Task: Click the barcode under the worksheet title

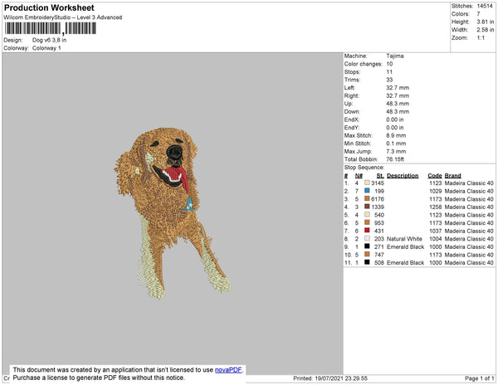Action: click(x=50, y=28)
